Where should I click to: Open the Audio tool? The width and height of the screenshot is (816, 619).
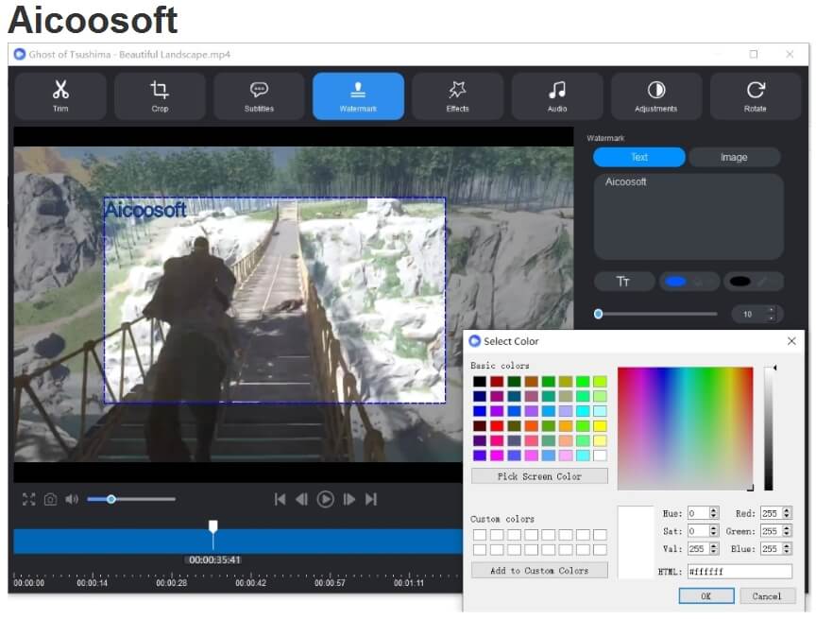[557, 96]
